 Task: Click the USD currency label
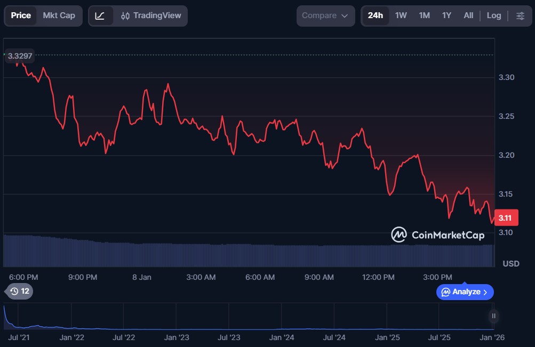(510, 263)
